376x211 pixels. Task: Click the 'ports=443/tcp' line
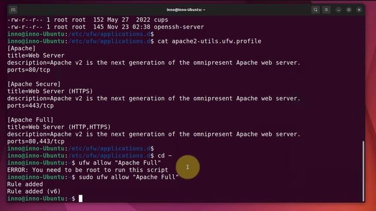point(31,105)
